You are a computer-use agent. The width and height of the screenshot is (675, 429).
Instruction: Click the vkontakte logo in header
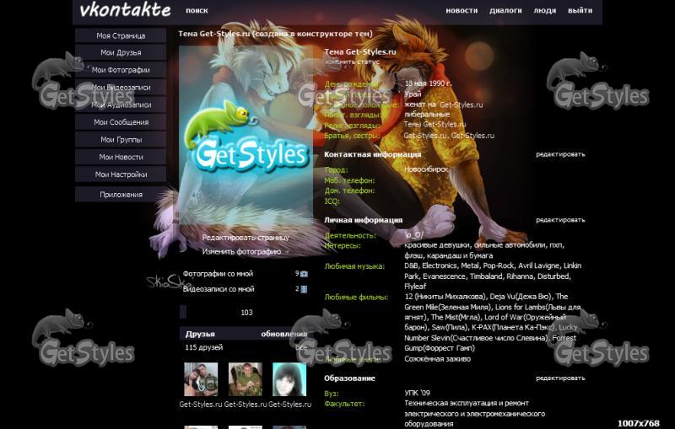[125, 11]
